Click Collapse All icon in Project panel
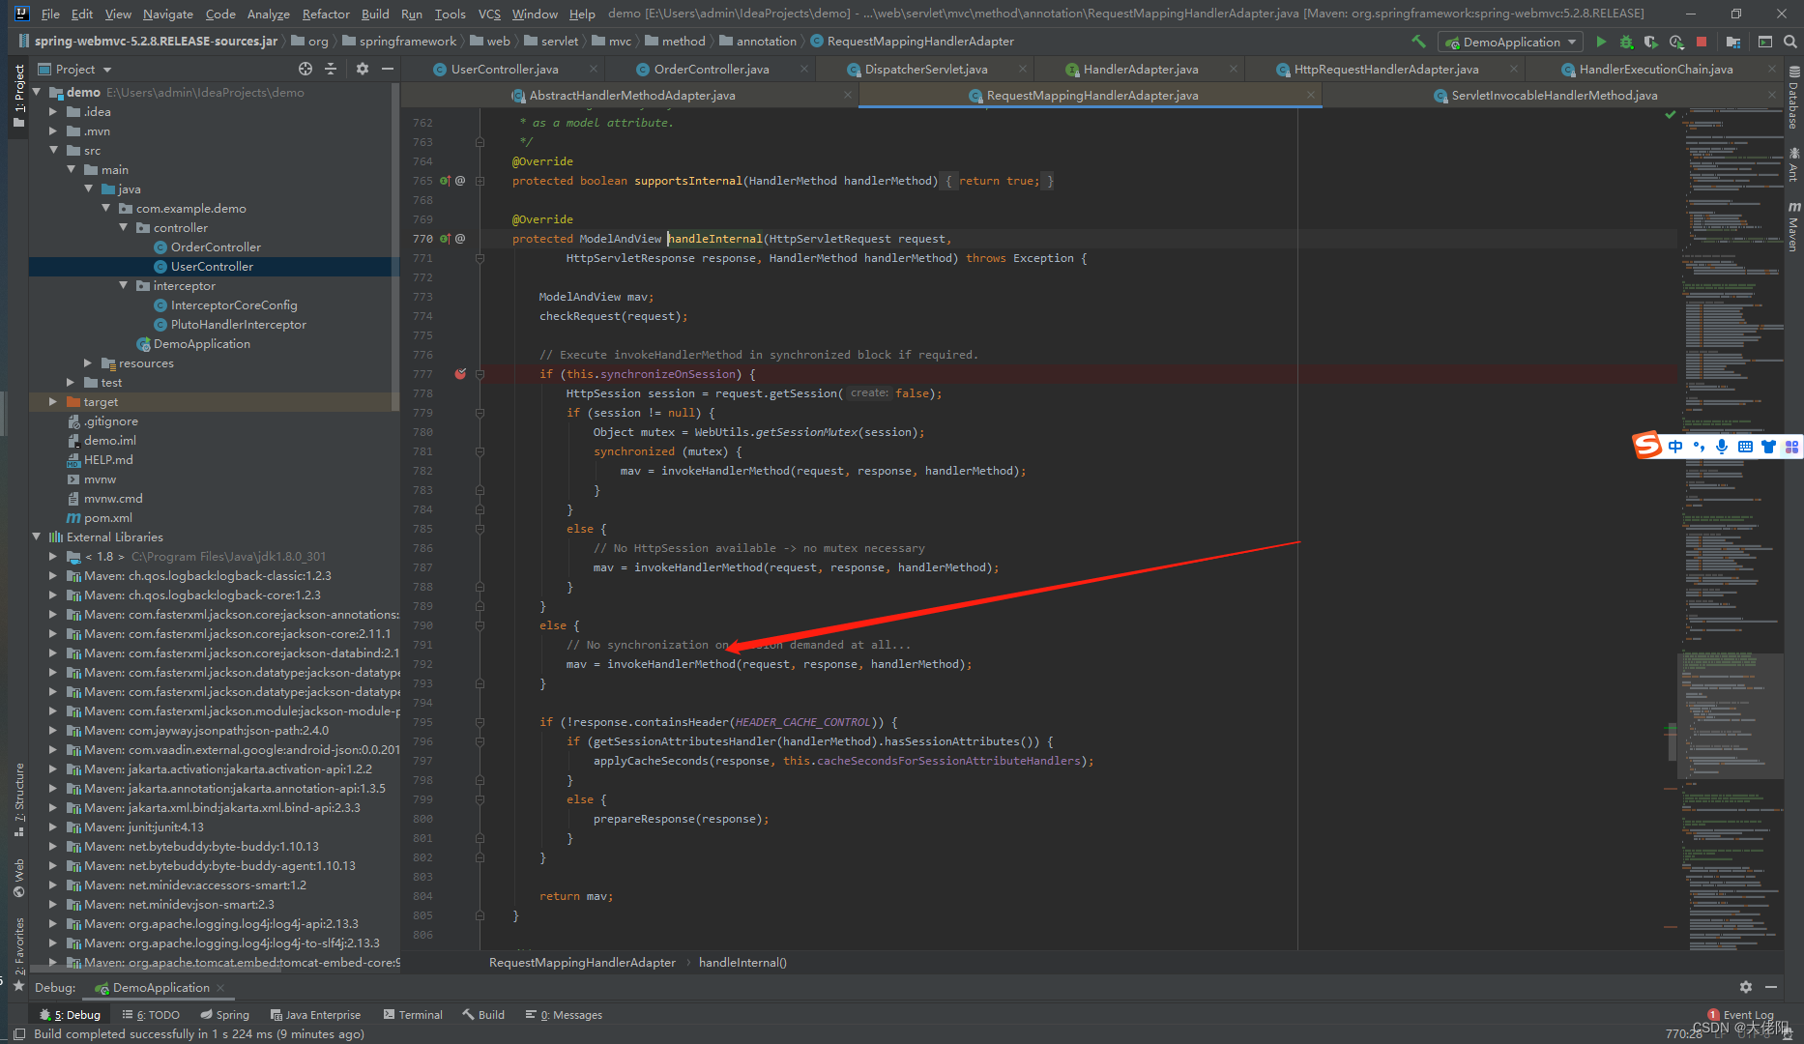 pyautogui.click(x=331, y=69)
